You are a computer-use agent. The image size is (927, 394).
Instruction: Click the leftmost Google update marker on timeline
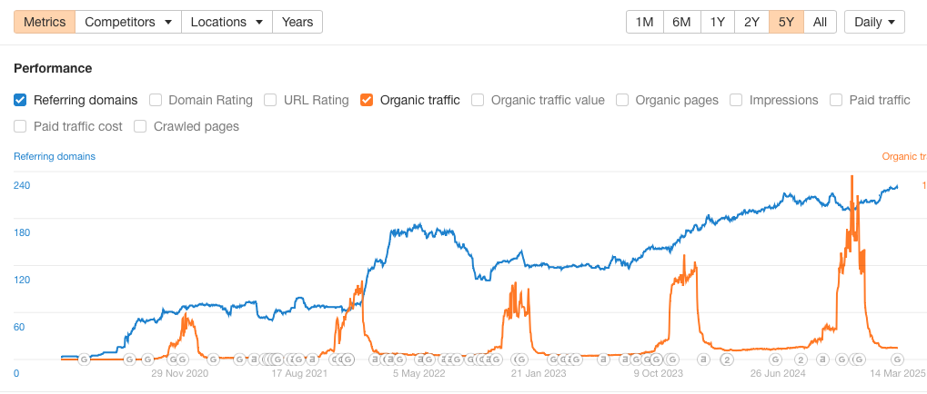pyautogui.click(x=85, y=360)
